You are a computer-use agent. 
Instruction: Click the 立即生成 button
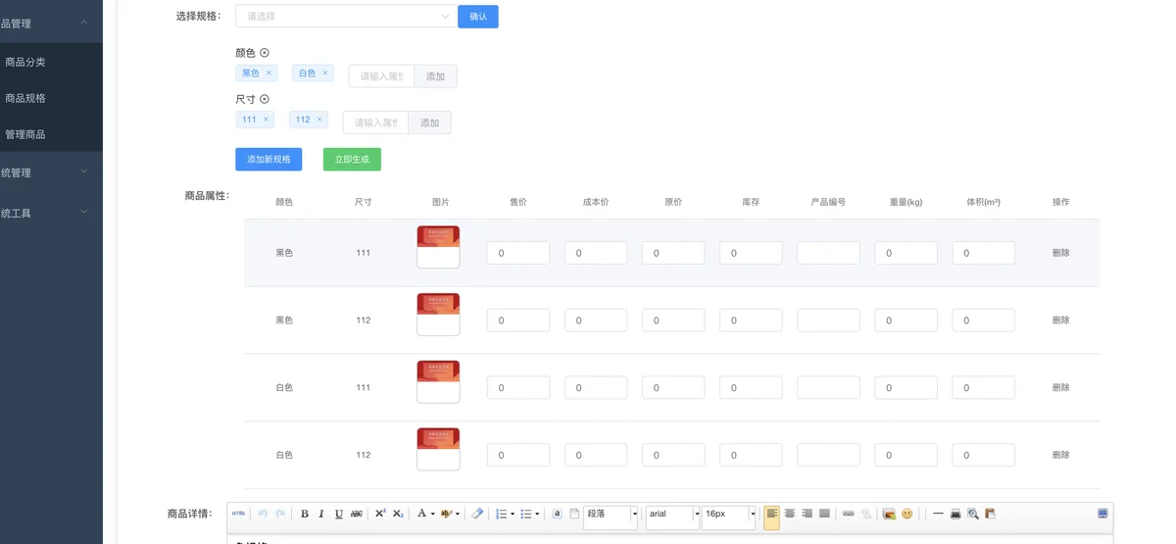point(352,159)
